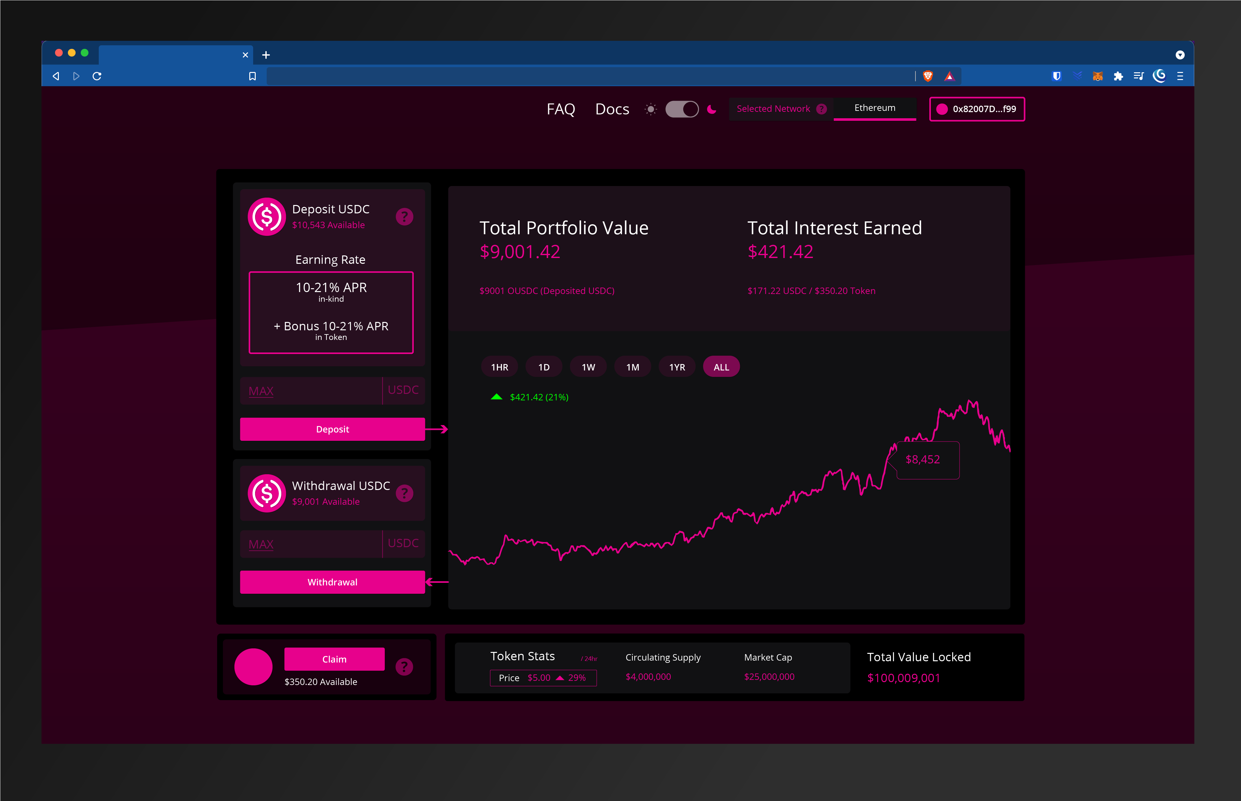Image resolution: width=1241 pixels, height=801 pixels.
Task: Click the bookmark icon in address bar
Action: click(x=253, y=76)
